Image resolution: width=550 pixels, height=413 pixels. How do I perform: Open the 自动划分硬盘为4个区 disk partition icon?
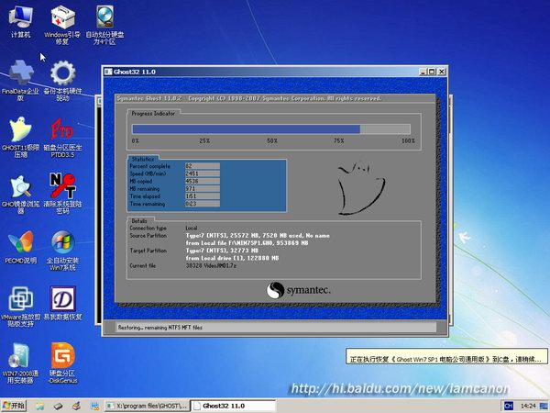point(104,25)
